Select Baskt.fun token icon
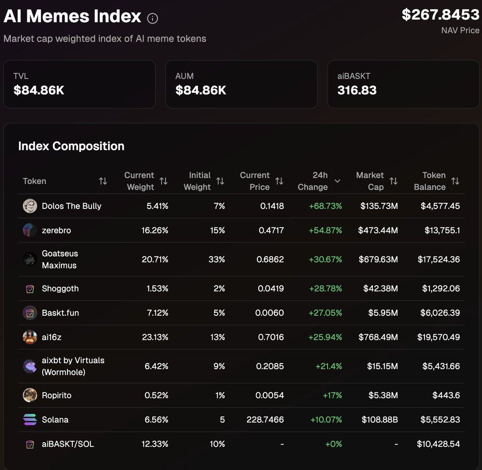 pyautogui.click(x=30, y=313)
